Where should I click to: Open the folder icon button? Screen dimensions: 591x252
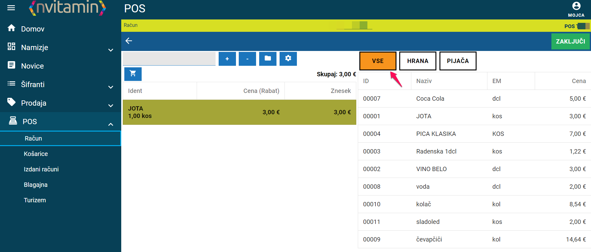point(268,59)
